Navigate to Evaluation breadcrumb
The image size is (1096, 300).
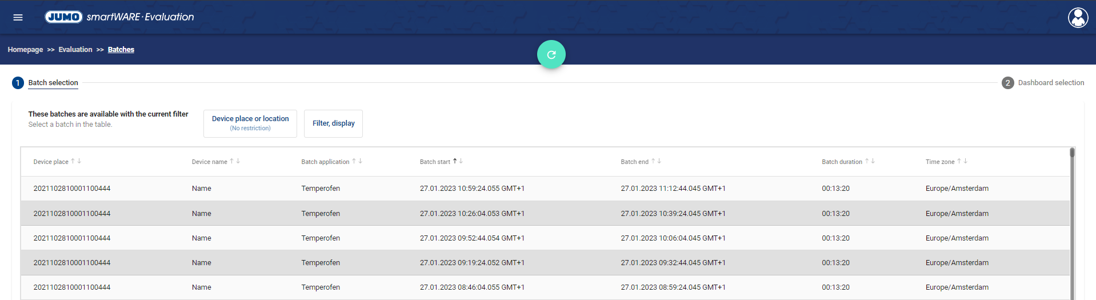click(x=75, y=50)
